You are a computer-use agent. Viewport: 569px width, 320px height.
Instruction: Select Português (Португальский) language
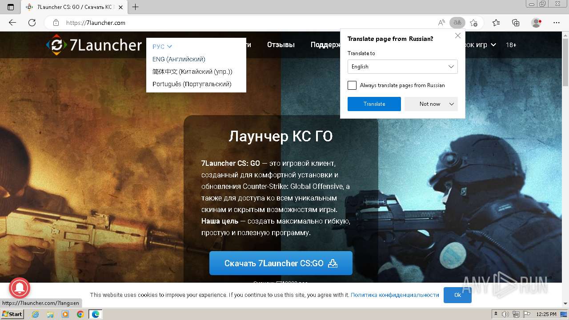tap(192, 84)
